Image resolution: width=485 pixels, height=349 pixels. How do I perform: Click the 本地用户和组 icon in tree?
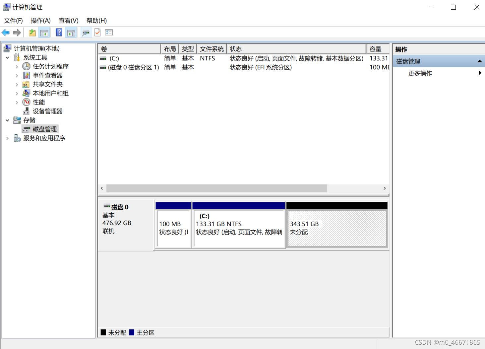tap(26, 93)
